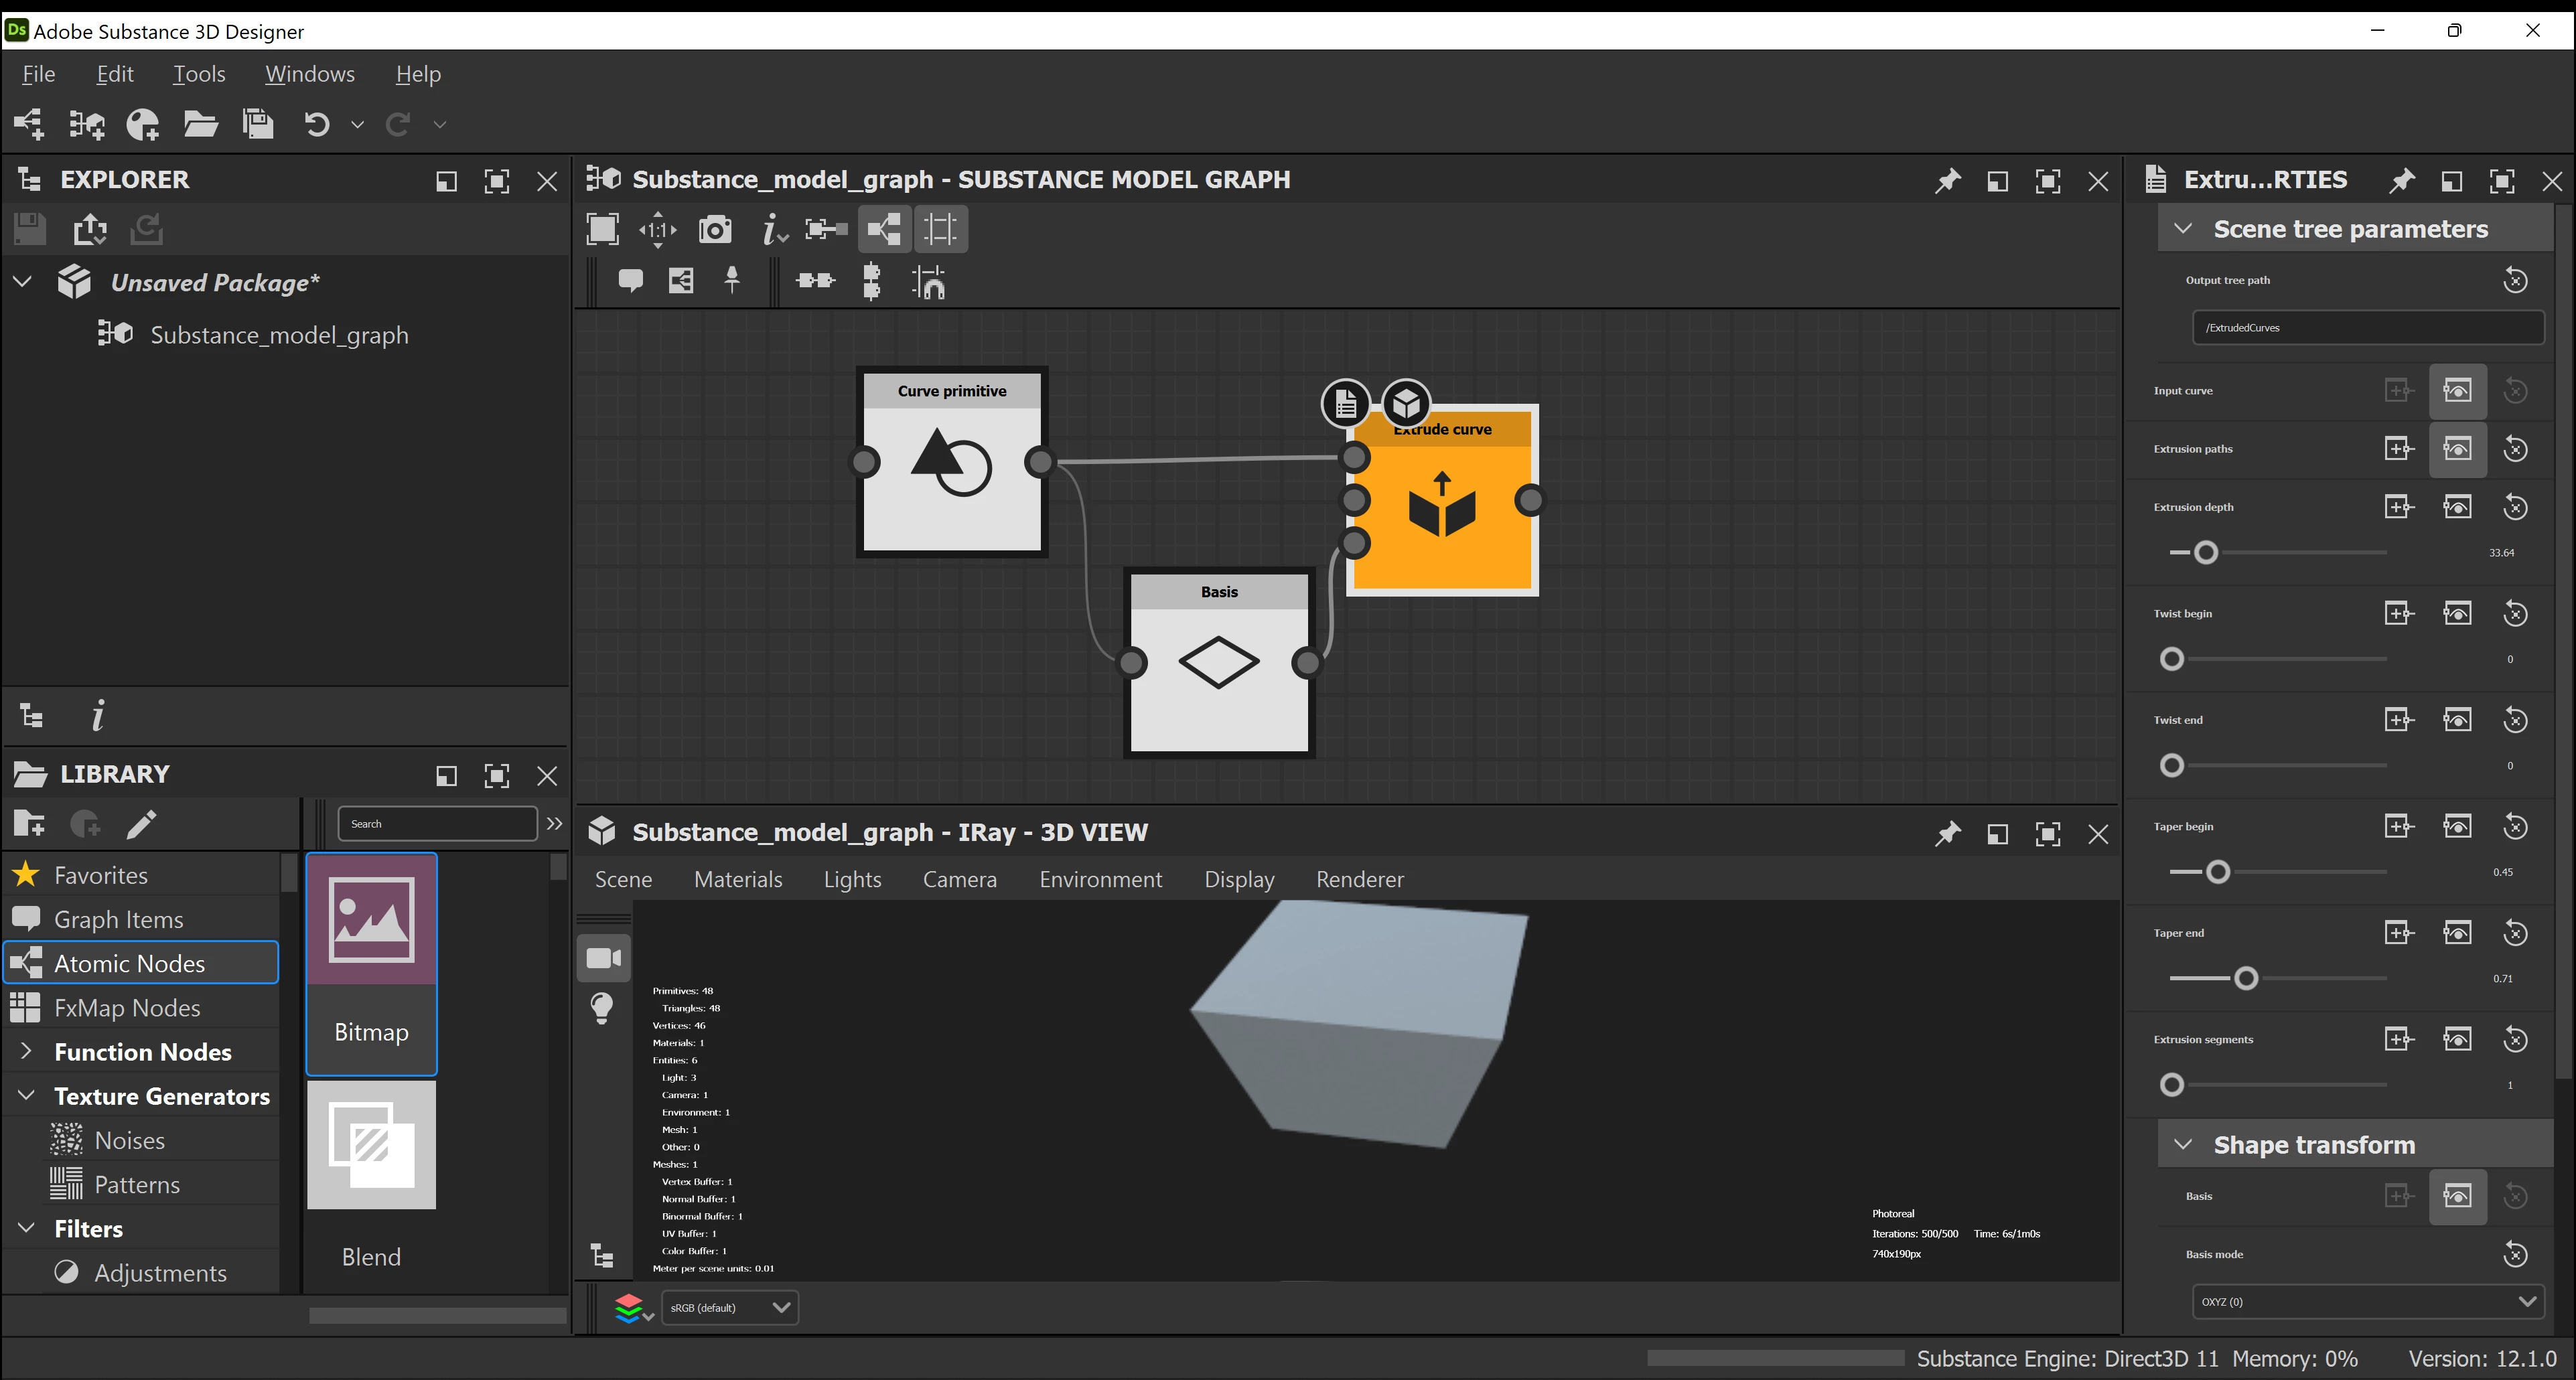Image resolution: width=2576 pixels, height=1380 pixels.
Task: Collapse the Scene tree parameters section
Action: click(x=2183, y=229)
